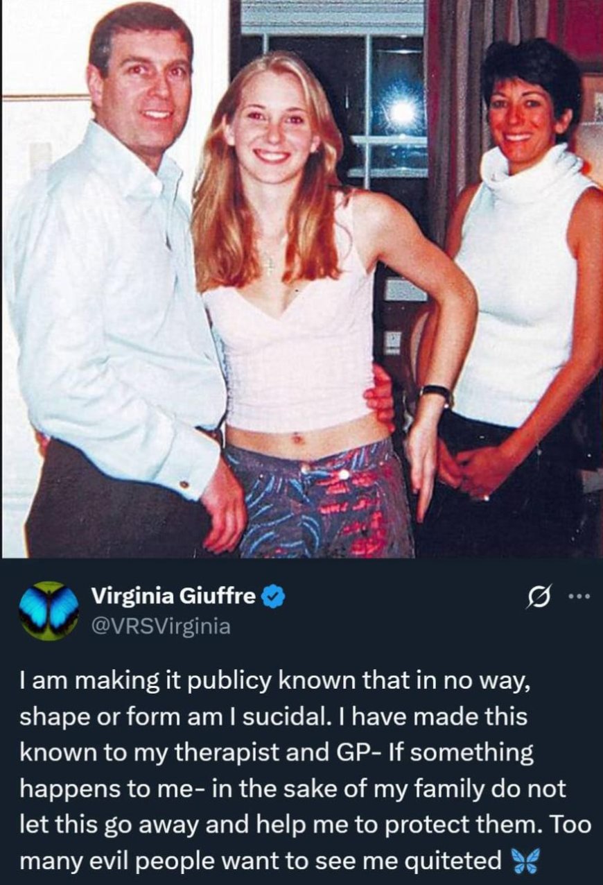Tap the slashed-circle Grok icon

pos(536,596)
